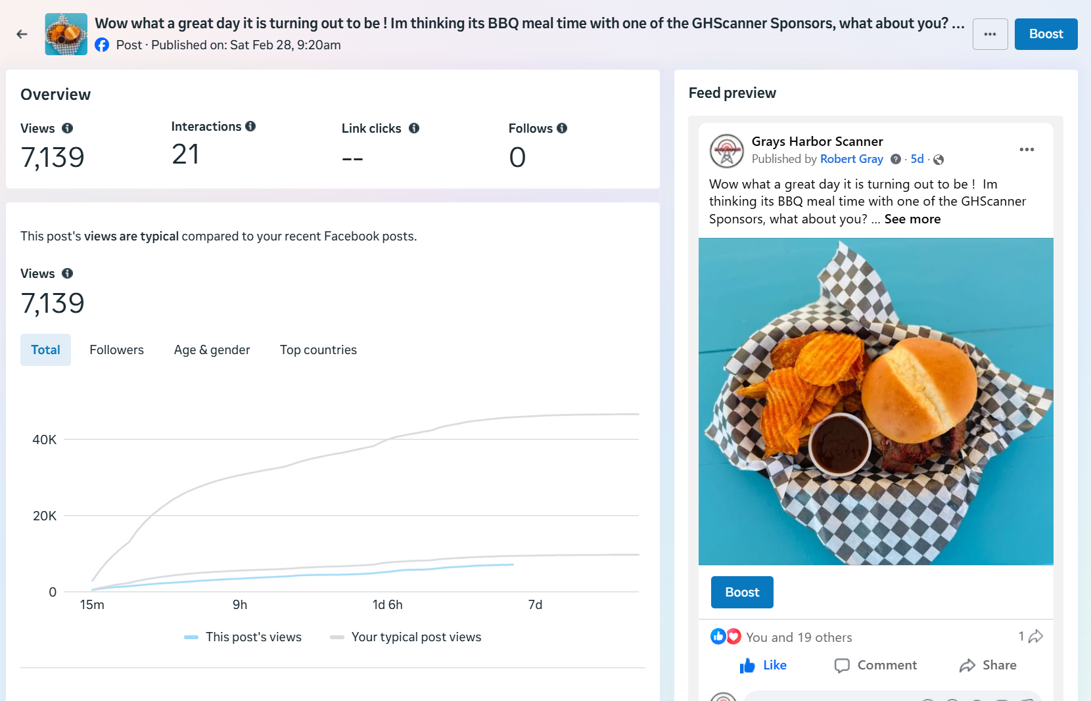Select the Total tab
Viewport: 1091px width, 701px height.
pos(45,350)
